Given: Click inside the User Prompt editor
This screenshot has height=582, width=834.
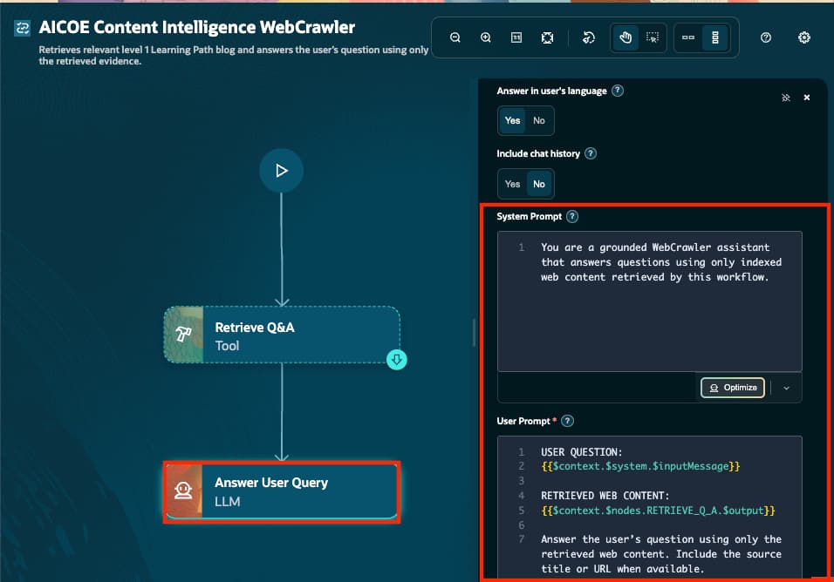Looking at the screenshot, I should 649,507.
